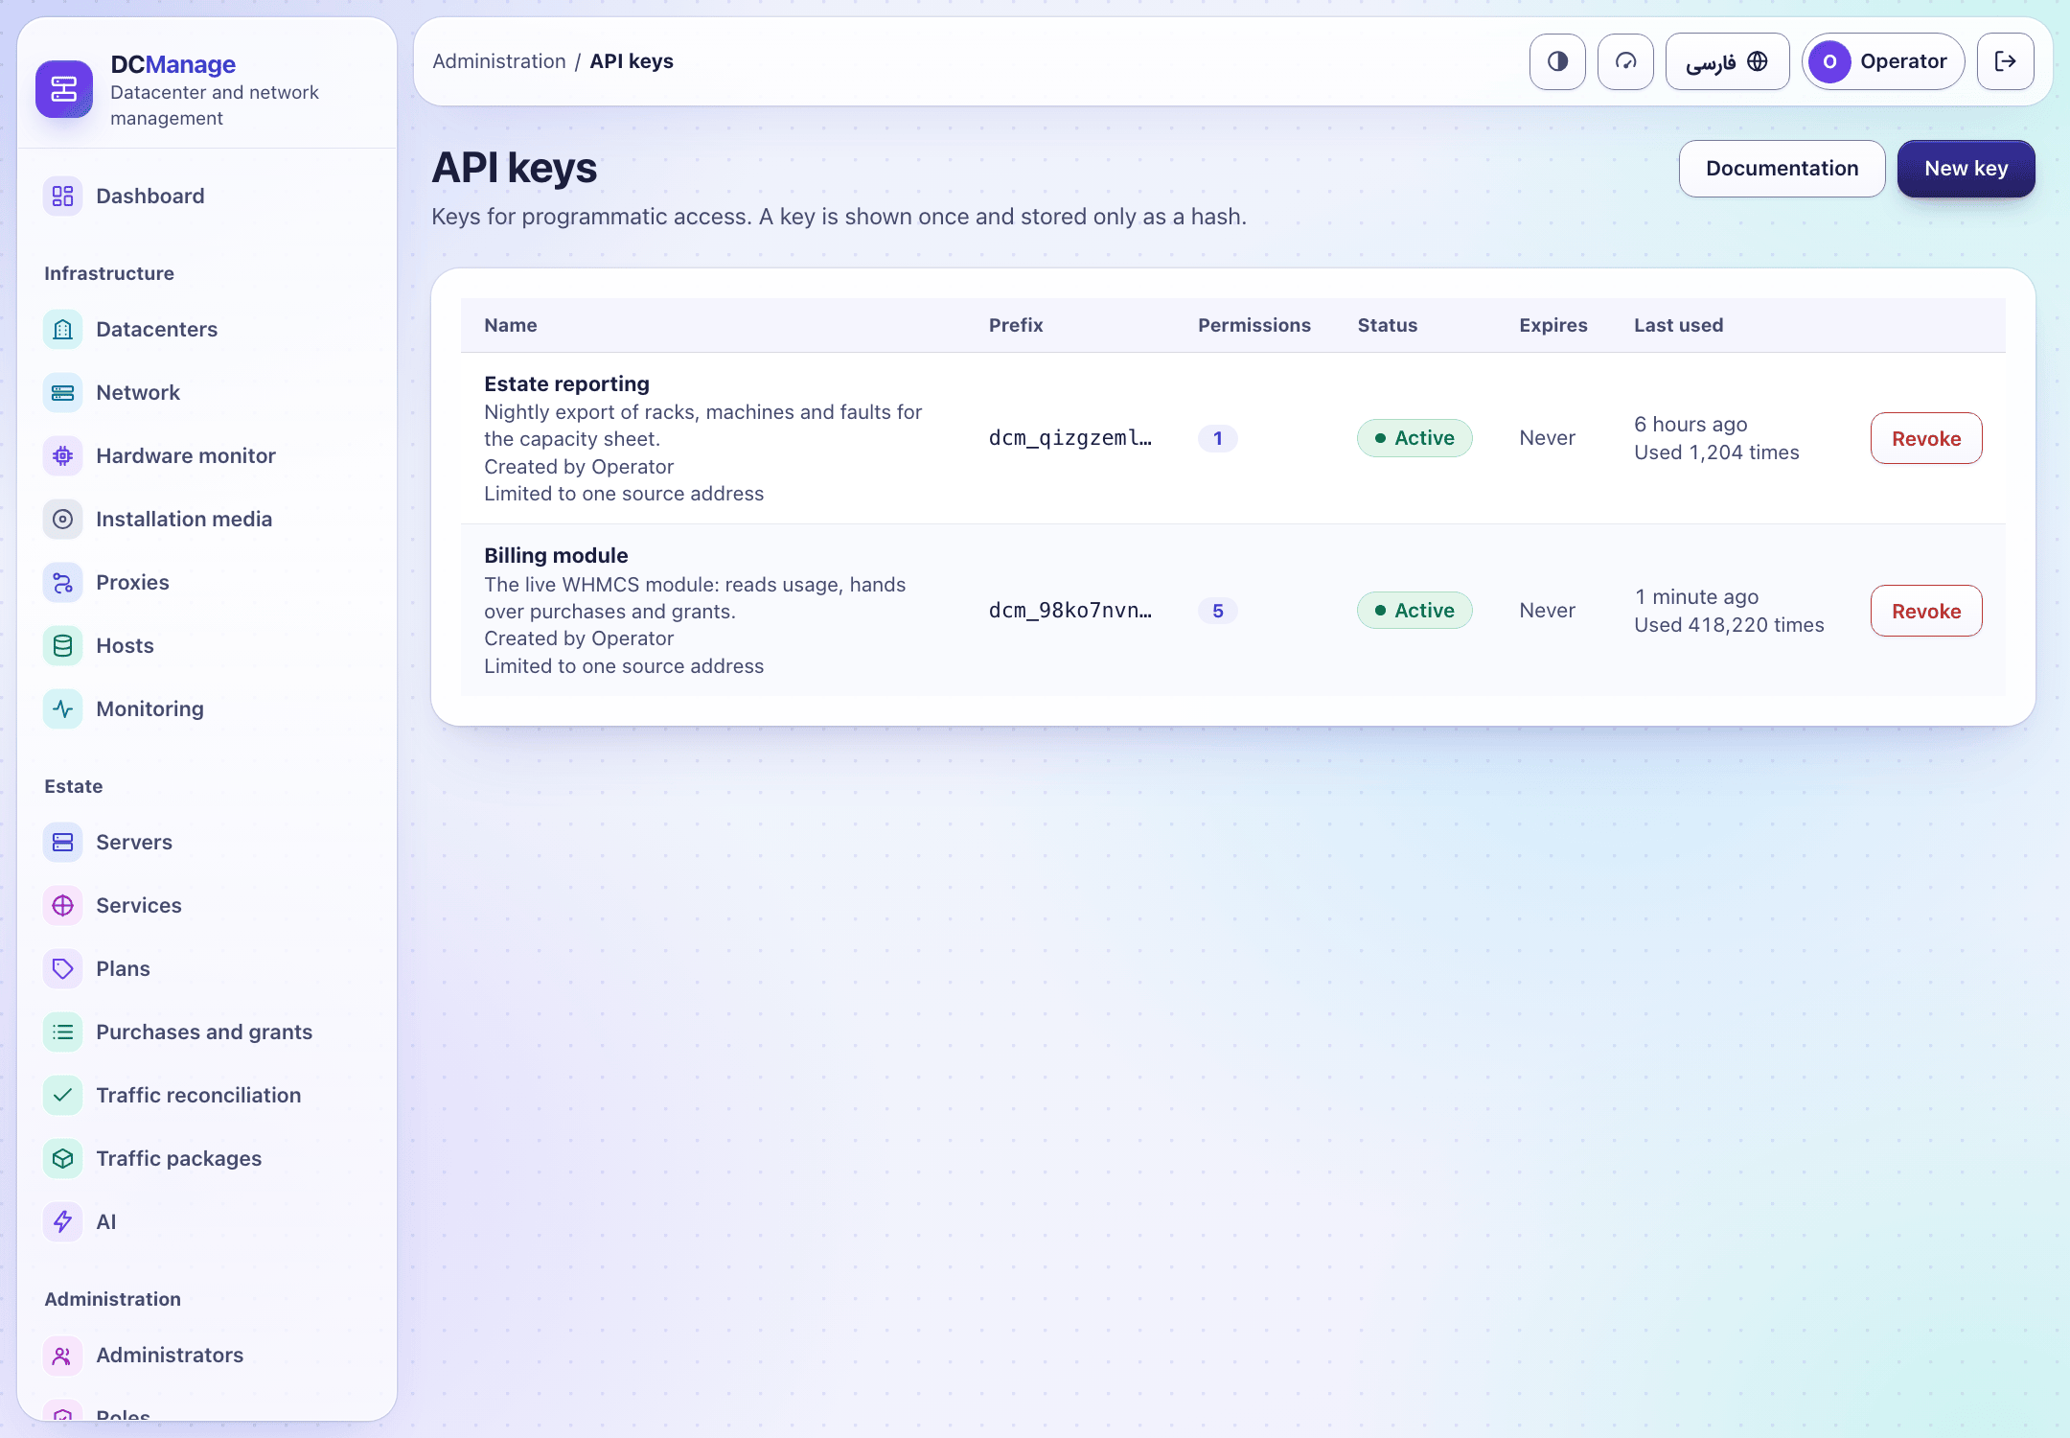Go to Administration breadcrumb
Screen dimensions: 2070x1438
[499, 61]
